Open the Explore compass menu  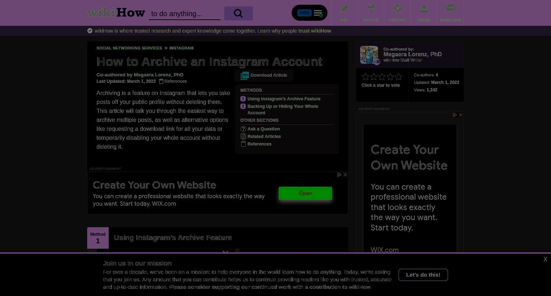[397, 13]
